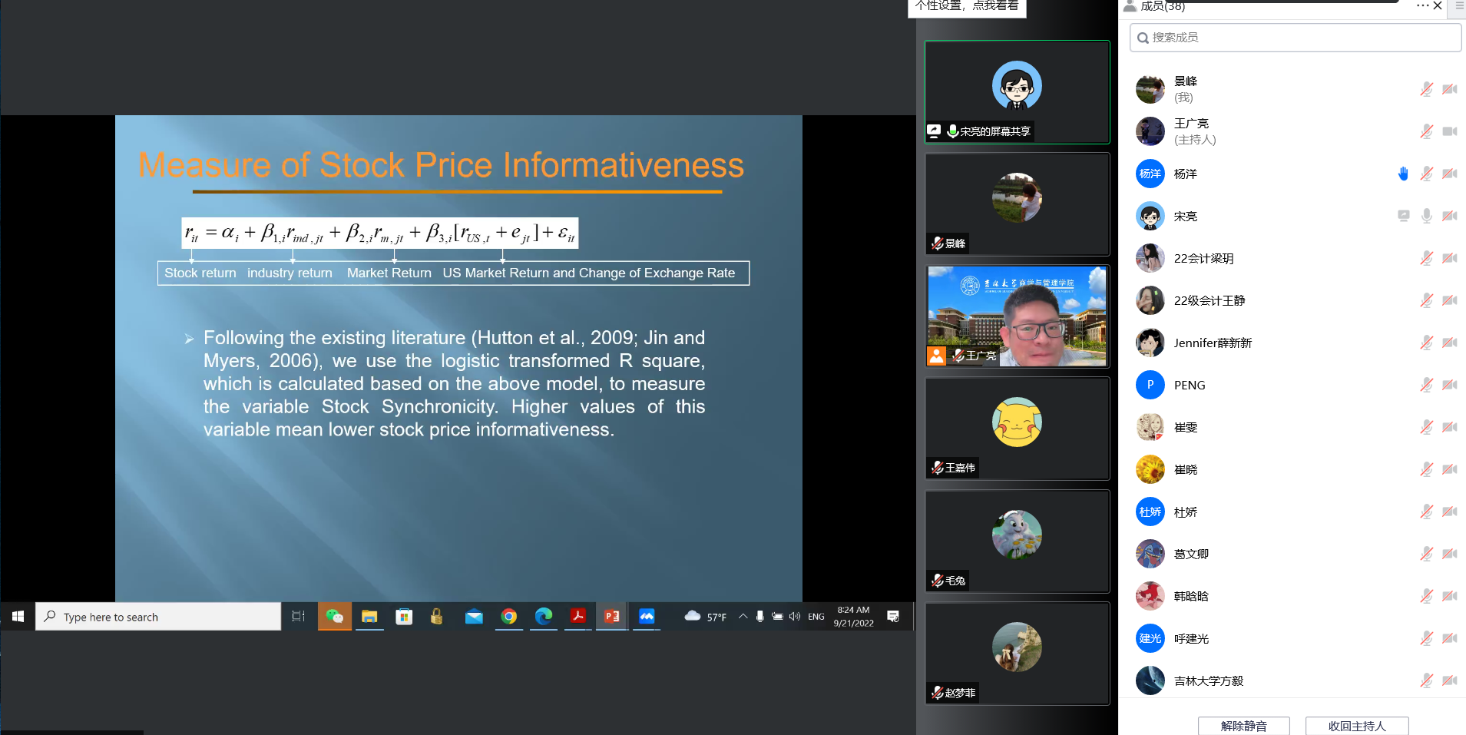
Task: Click the disabled camera icon for 杜娇
Action: click(1449, 512)
